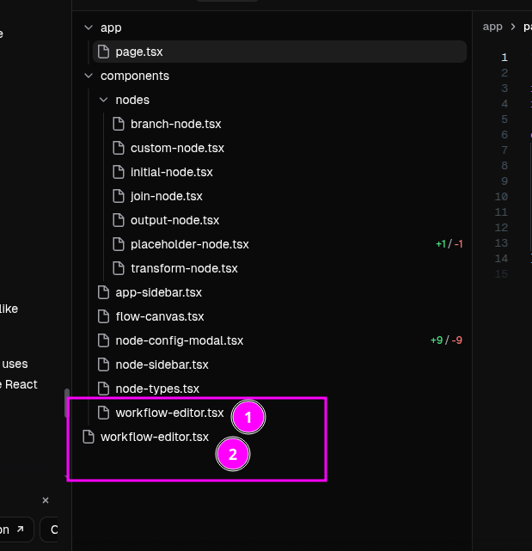Open join-node.tsx file
Viewport: 532px width, 551px height.
pyautogui.click(x=167, y=197)
